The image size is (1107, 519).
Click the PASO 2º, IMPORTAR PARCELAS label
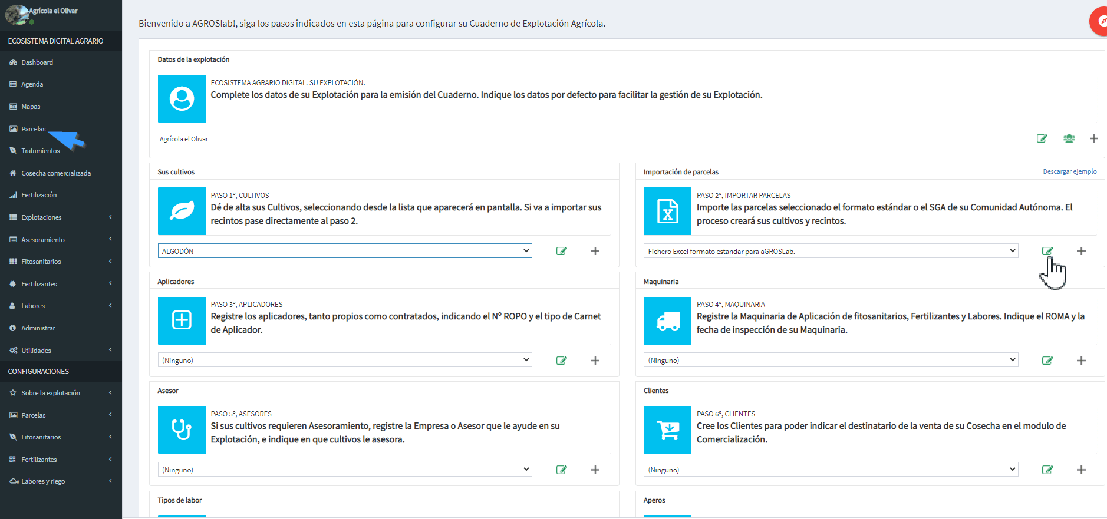(x=744, y=196)
